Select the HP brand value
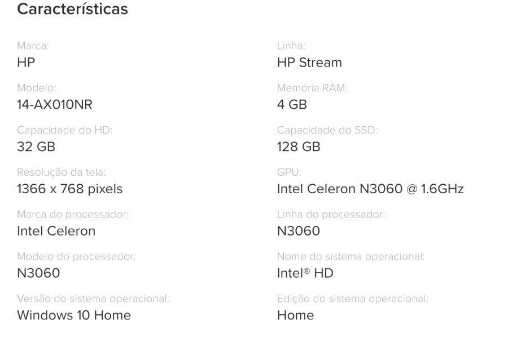This screenshot has height=338, width=508. click(26, 63)
